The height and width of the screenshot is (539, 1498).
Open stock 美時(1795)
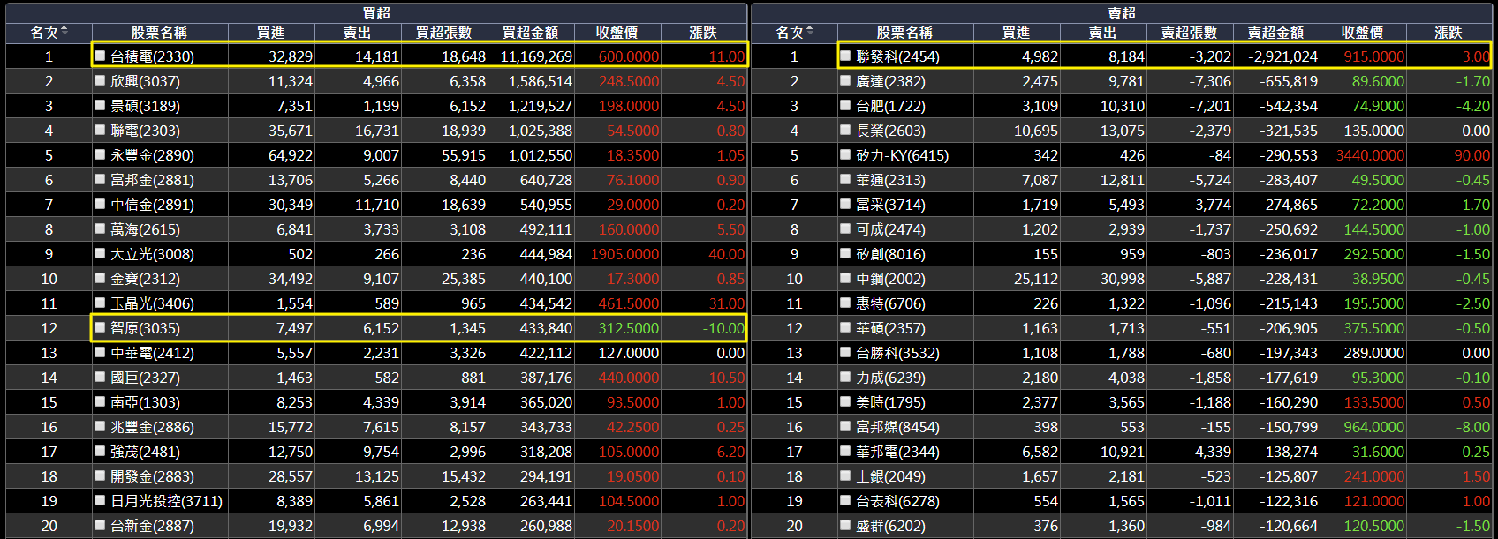click(890, 402)
